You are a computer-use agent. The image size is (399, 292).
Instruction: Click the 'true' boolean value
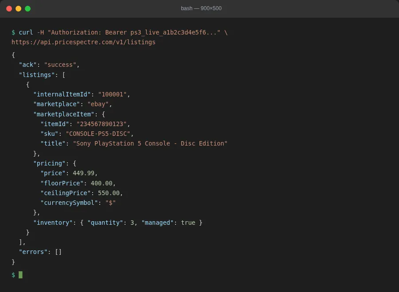[188, 223]
